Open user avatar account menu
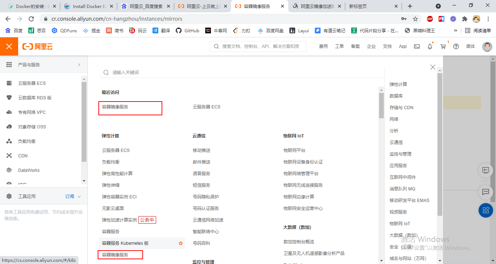Screen dimensions: 496x264 (487, 46)
